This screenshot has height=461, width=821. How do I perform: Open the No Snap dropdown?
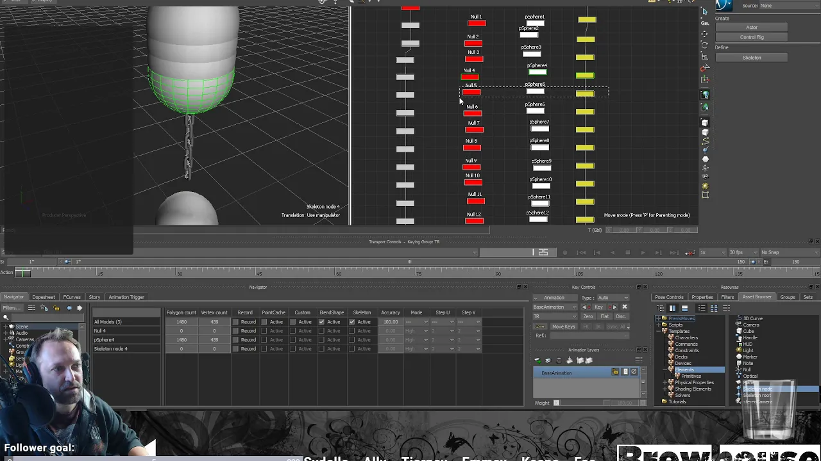pyautogui.click(x=790, y=252)
